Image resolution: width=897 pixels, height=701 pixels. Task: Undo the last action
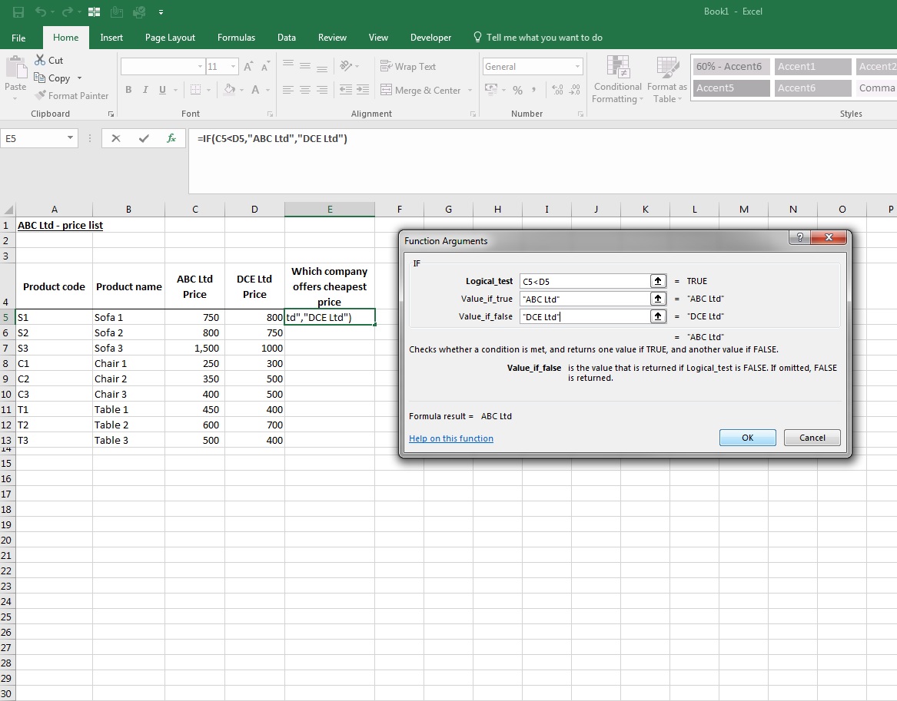(x=40, y=12)
